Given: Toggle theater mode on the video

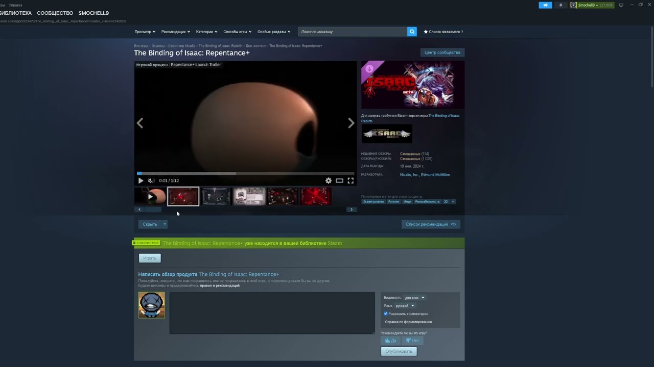Looking at the screenshot, I should pos(339,180).
